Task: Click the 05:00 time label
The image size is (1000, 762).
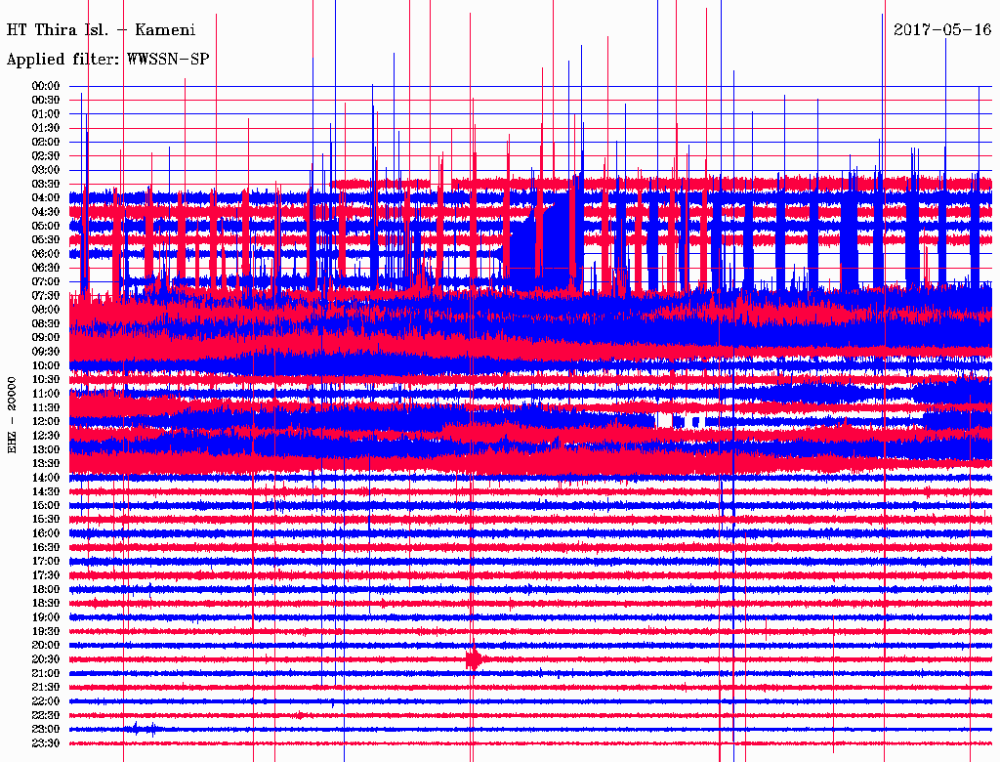Action: (x=46, y=226)
